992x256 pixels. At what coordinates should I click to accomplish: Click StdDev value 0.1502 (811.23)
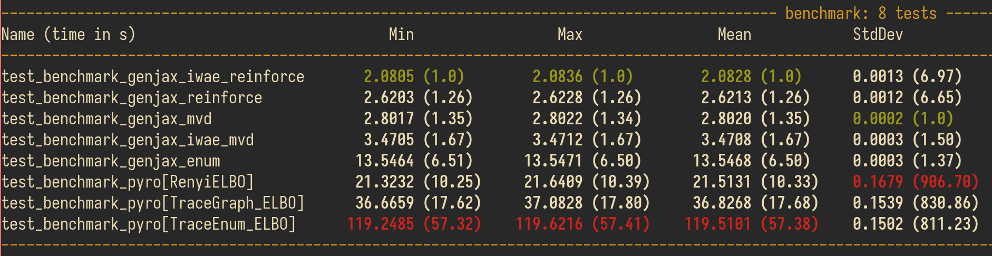point(916,224)
